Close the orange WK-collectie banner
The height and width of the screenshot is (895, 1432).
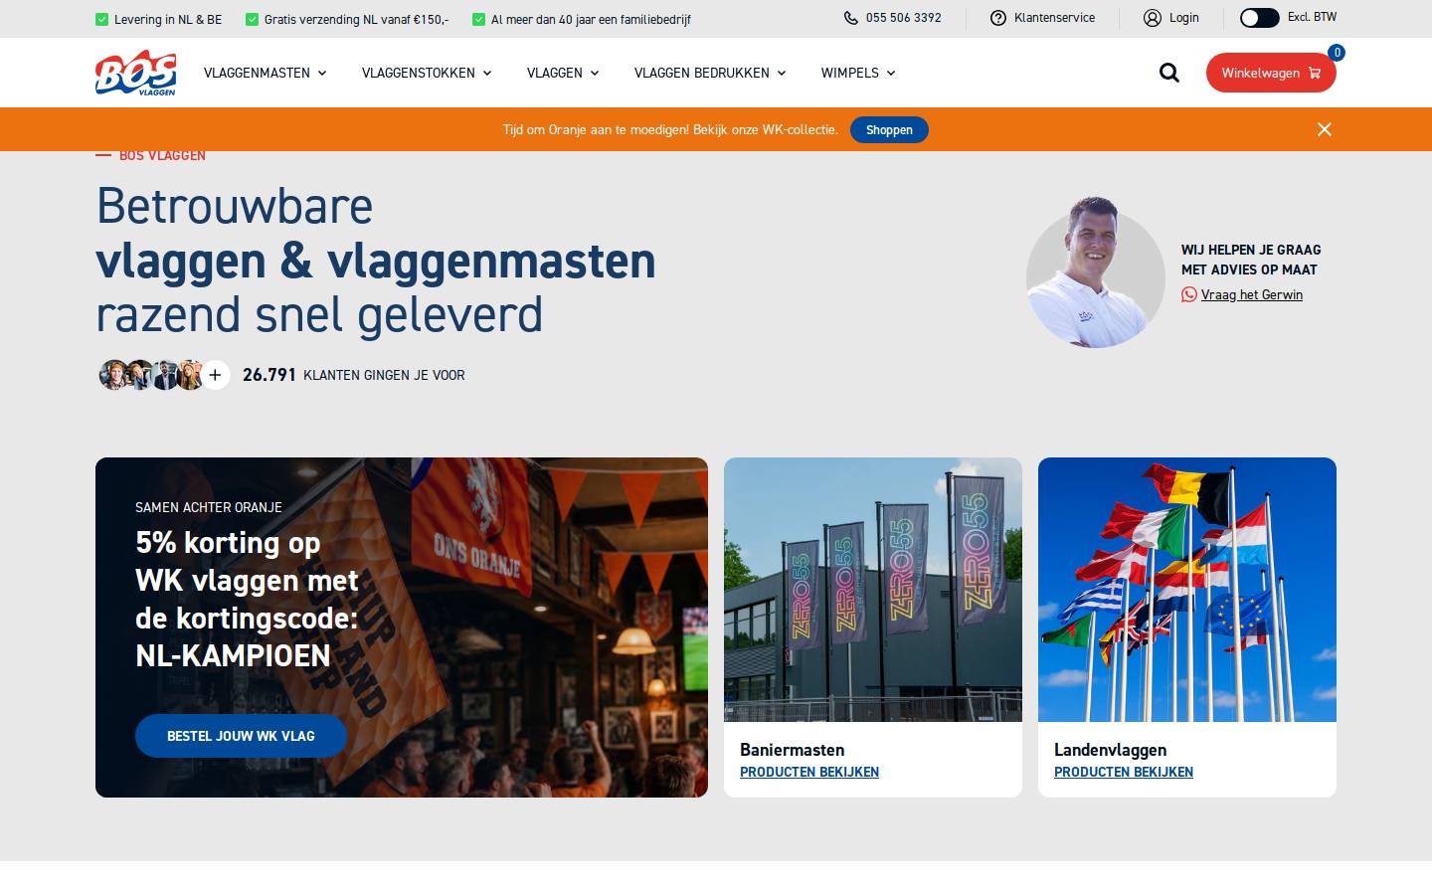coord(1325,129)
